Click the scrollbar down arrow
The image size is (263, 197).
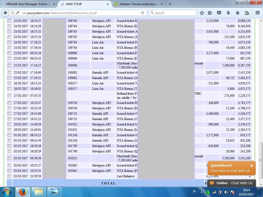coord(260,185)
